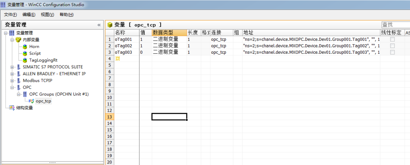The image size is (410, 165).
Task: Click the address cell ending in Tag003
Action: point(311,52)
